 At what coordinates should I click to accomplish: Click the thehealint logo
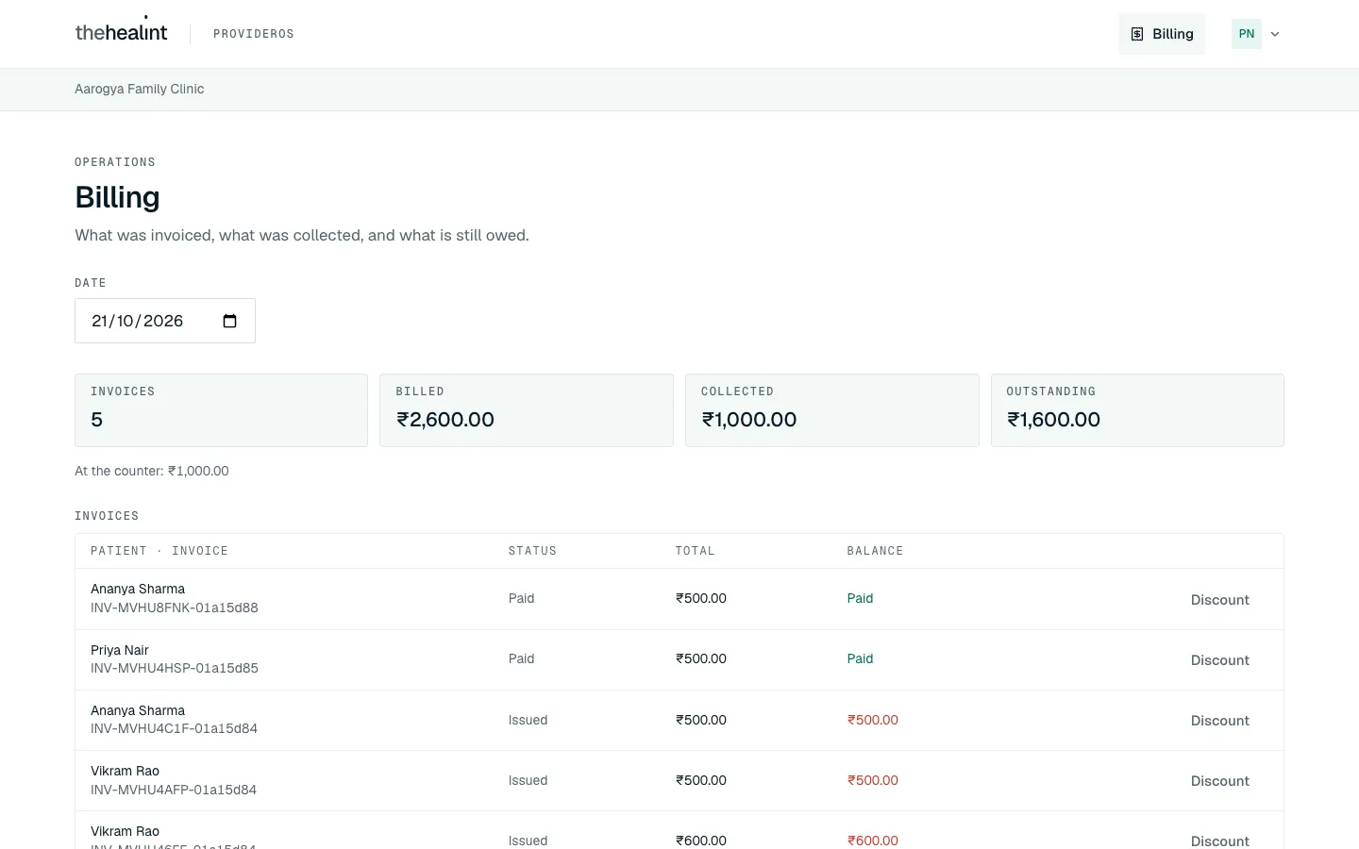121,31
